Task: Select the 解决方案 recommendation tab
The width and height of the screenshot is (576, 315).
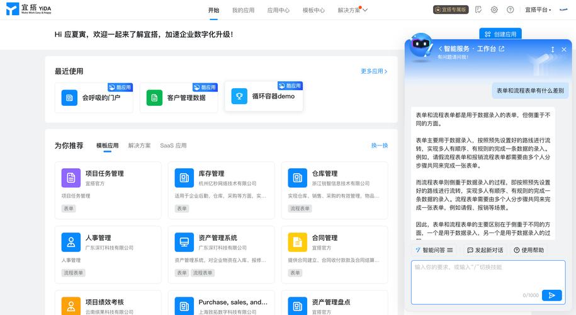Action: 139,146
